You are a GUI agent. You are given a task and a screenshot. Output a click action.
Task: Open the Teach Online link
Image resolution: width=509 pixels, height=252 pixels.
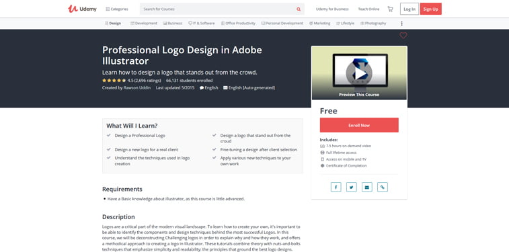click(x=368, y=9)
